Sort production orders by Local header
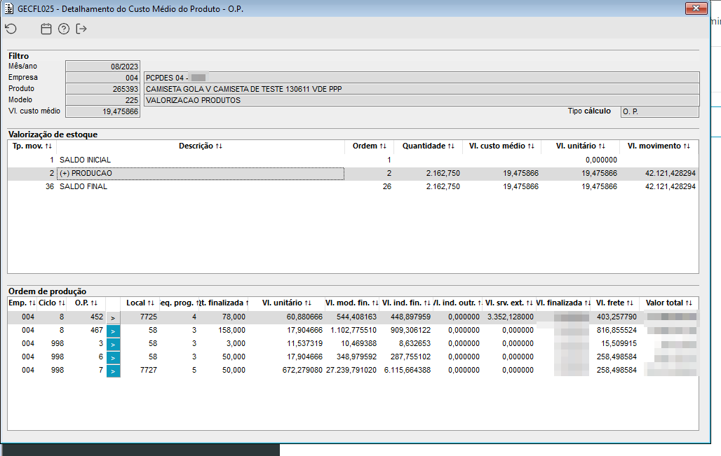 pos(140,303)
